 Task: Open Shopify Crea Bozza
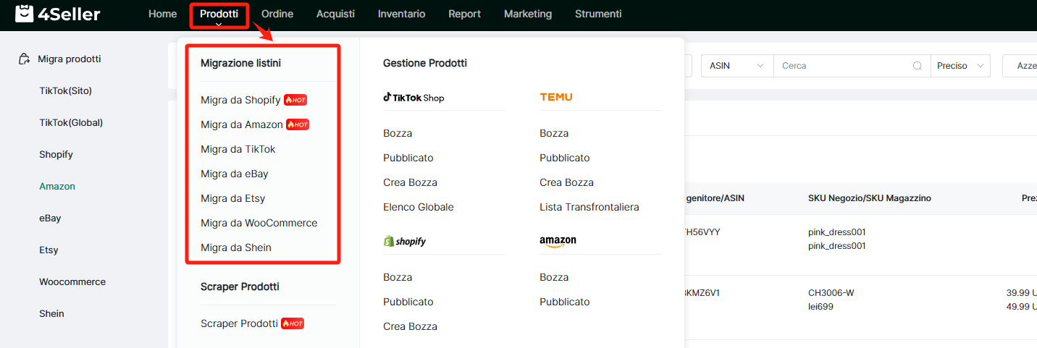[x=411, y=326]
